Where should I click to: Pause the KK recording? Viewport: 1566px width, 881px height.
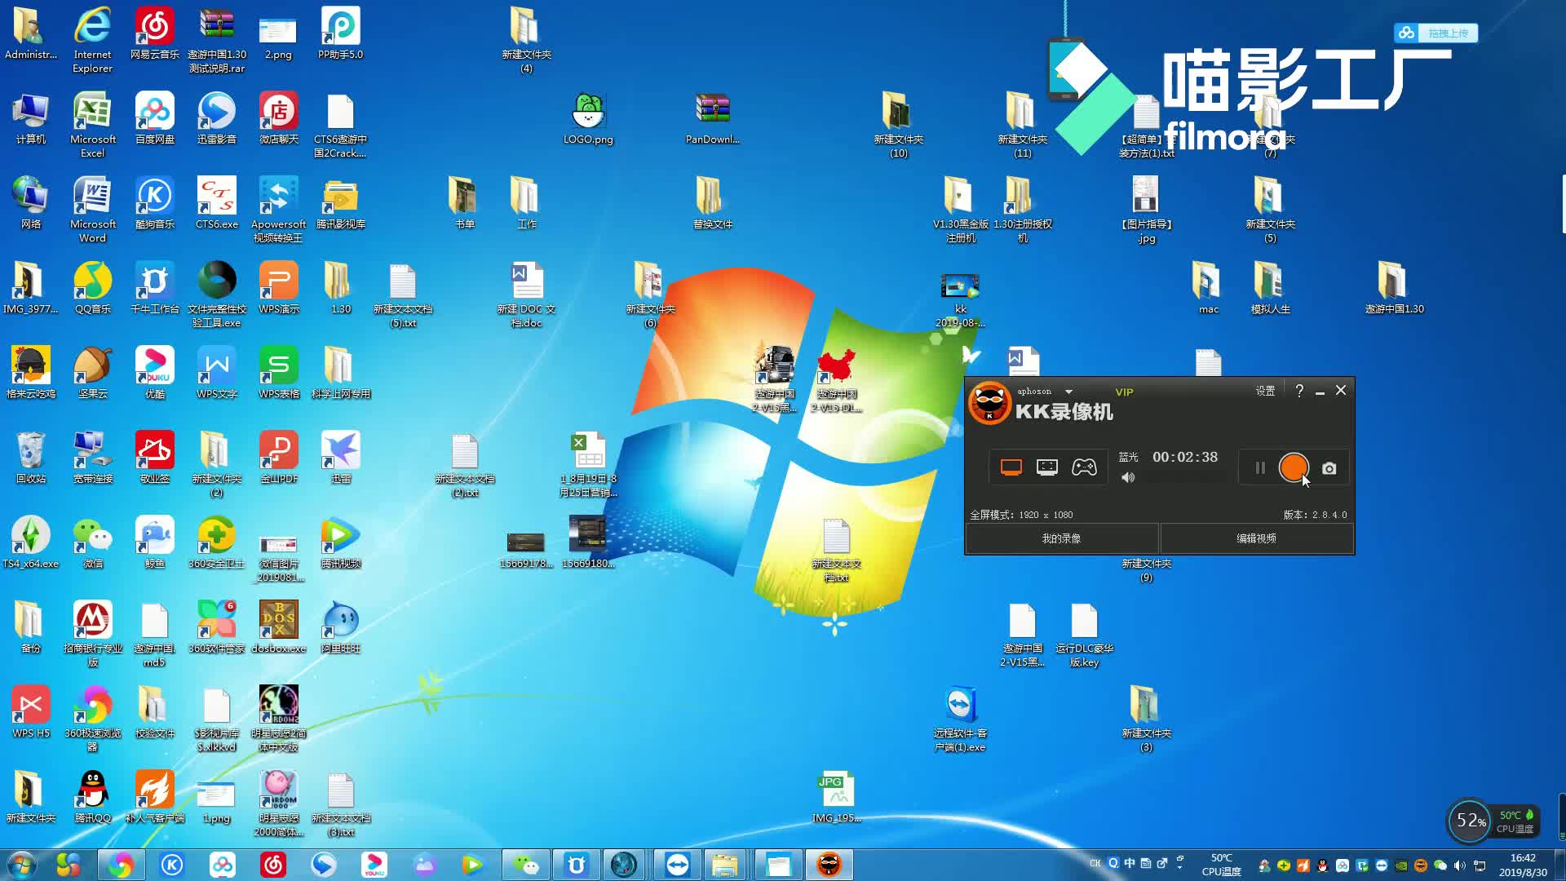point(1260,468)
